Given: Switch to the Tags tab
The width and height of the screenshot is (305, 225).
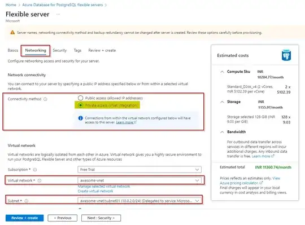Looking at the screenshot, I should 77,50.
